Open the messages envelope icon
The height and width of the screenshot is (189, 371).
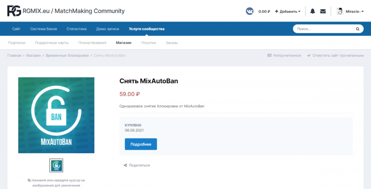323,11
